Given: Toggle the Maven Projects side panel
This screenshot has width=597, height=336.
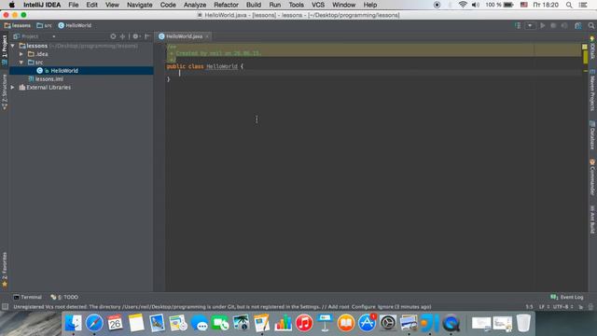Looking at the screenshot, I should 592,91.
